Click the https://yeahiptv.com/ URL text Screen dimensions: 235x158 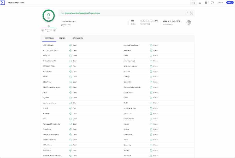pos(68,21)
